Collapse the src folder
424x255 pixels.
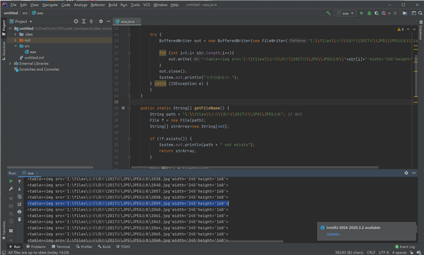tap(15, 46)
